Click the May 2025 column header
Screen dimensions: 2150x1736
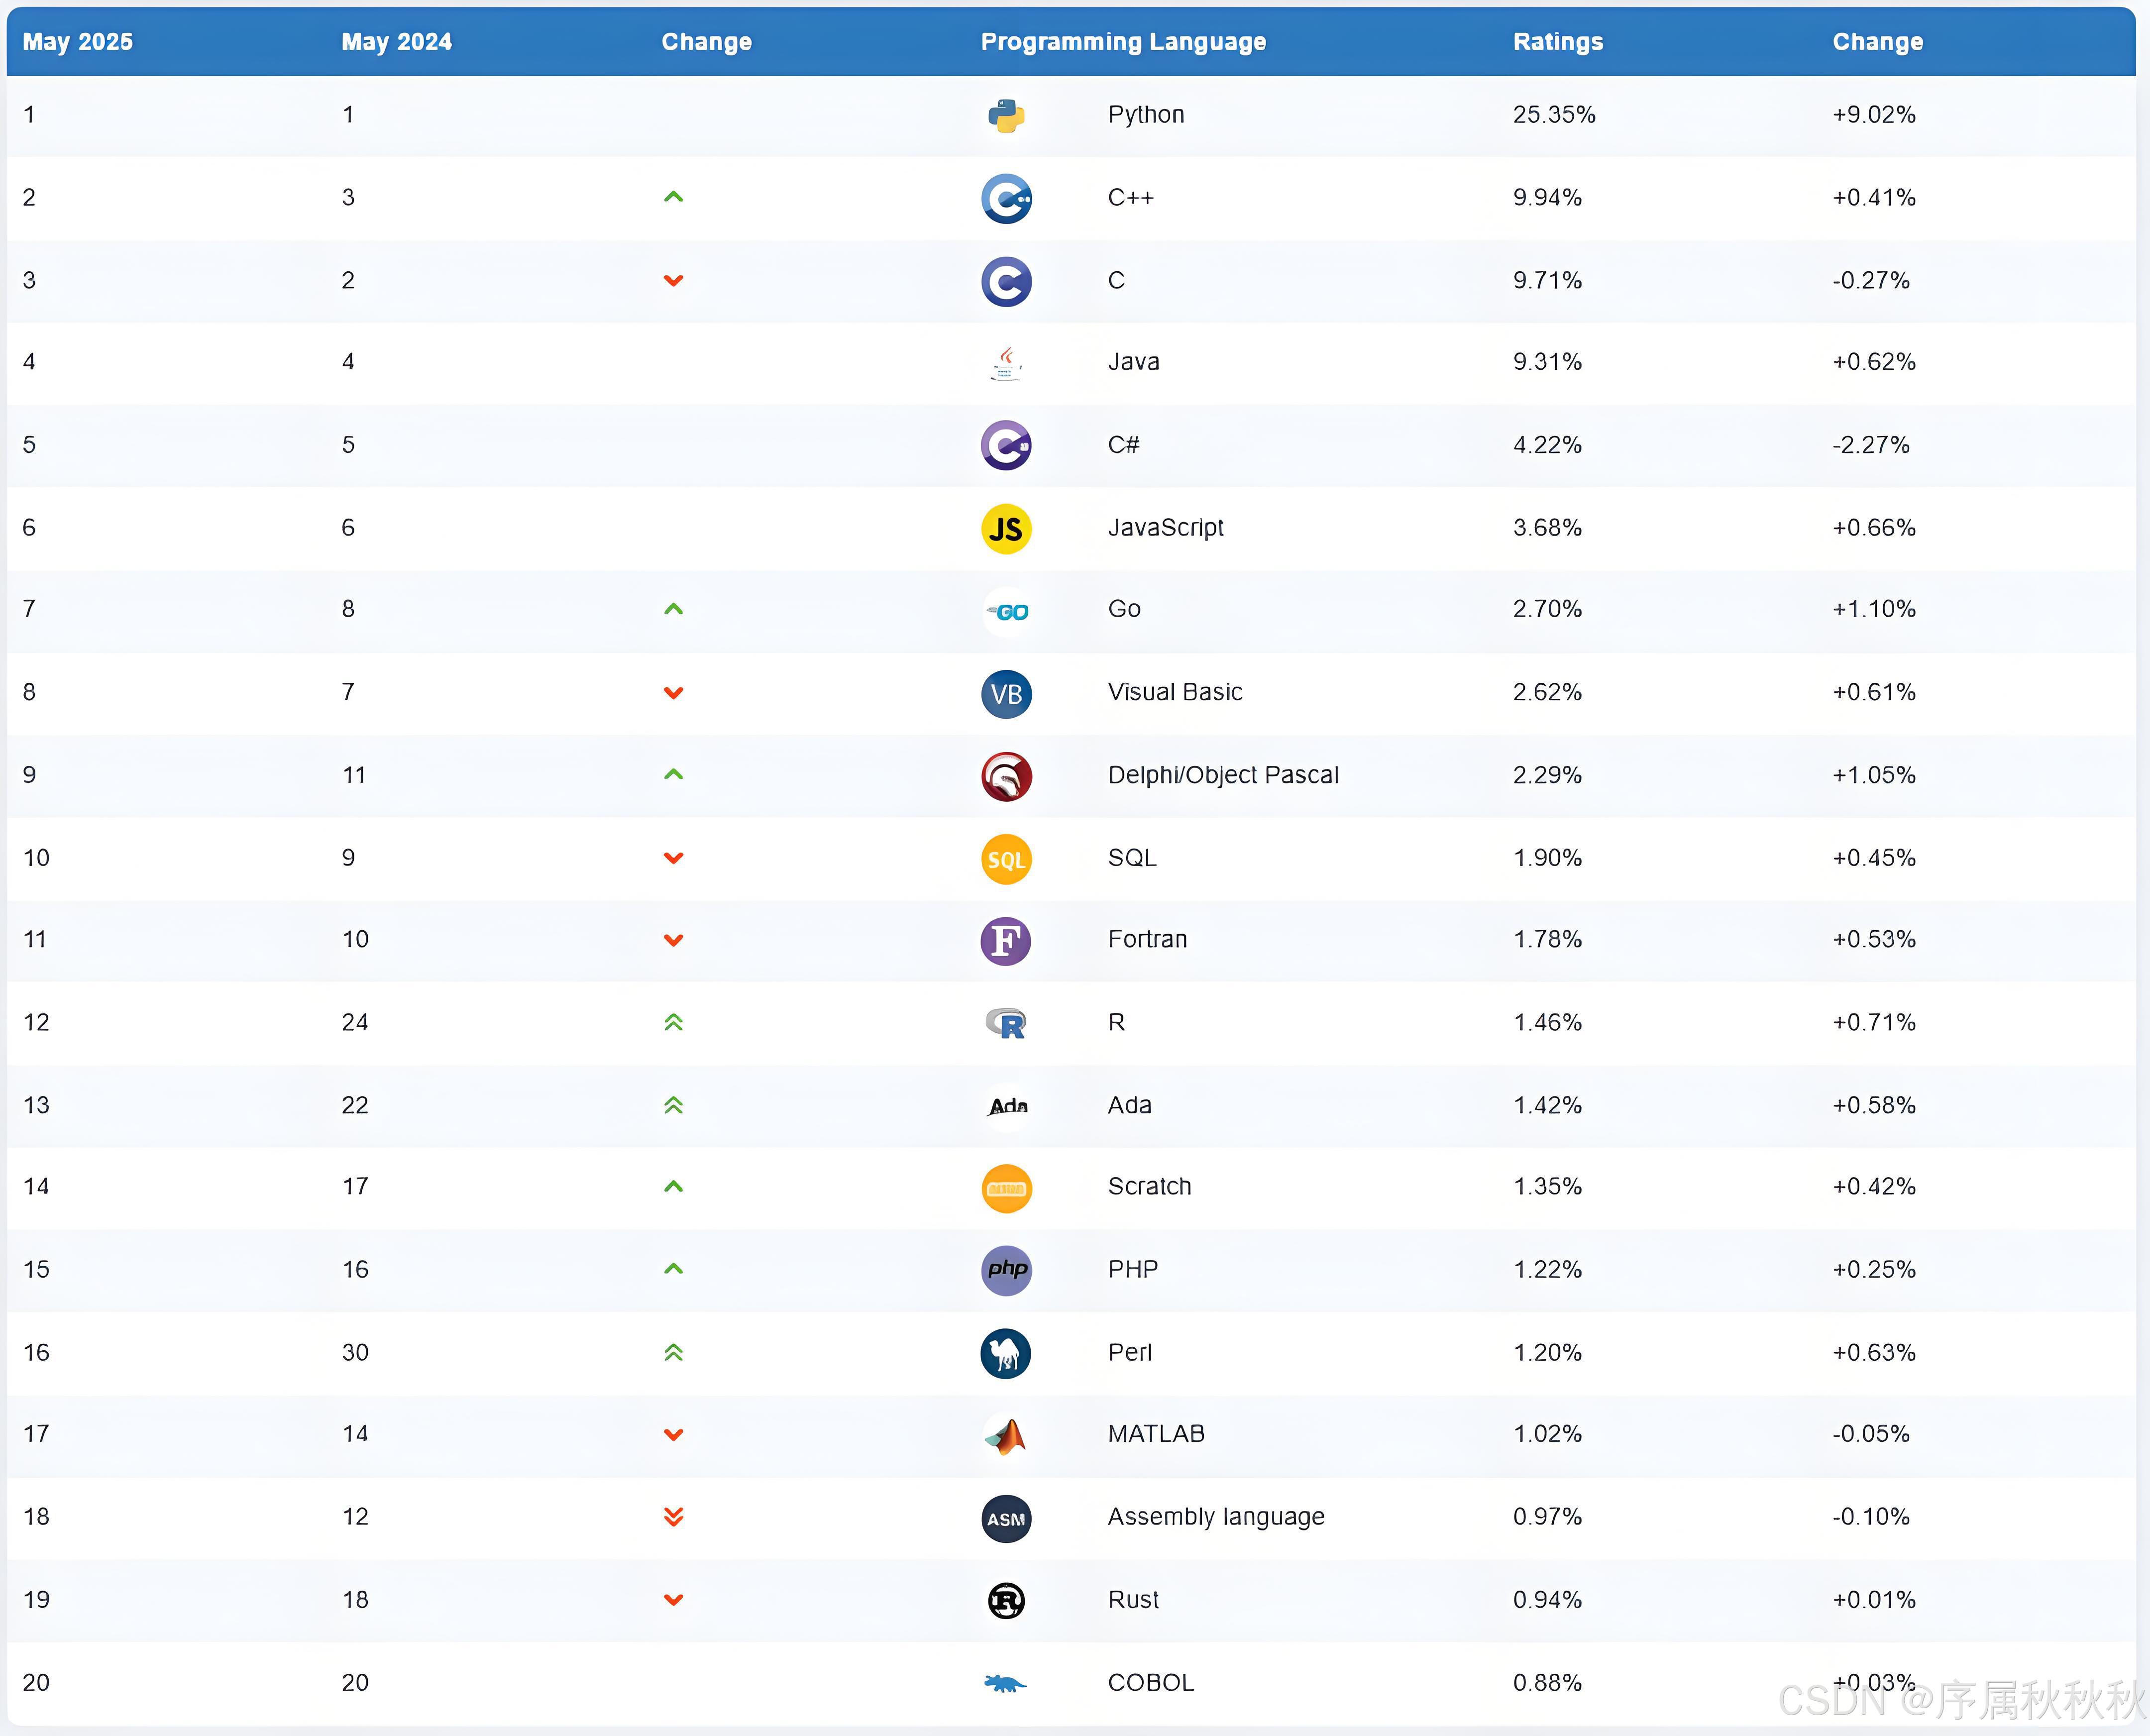coord(78,42)
